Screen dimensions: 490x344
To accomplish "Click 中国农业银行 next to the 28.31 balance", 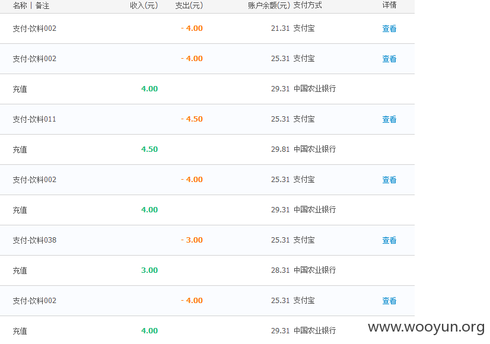I will (314, 270).
